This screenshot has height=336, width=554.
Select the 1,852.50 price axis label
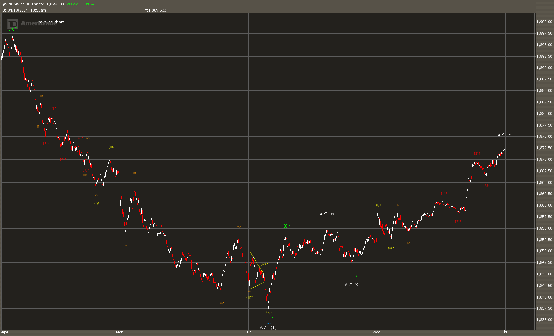pos(545,240)
